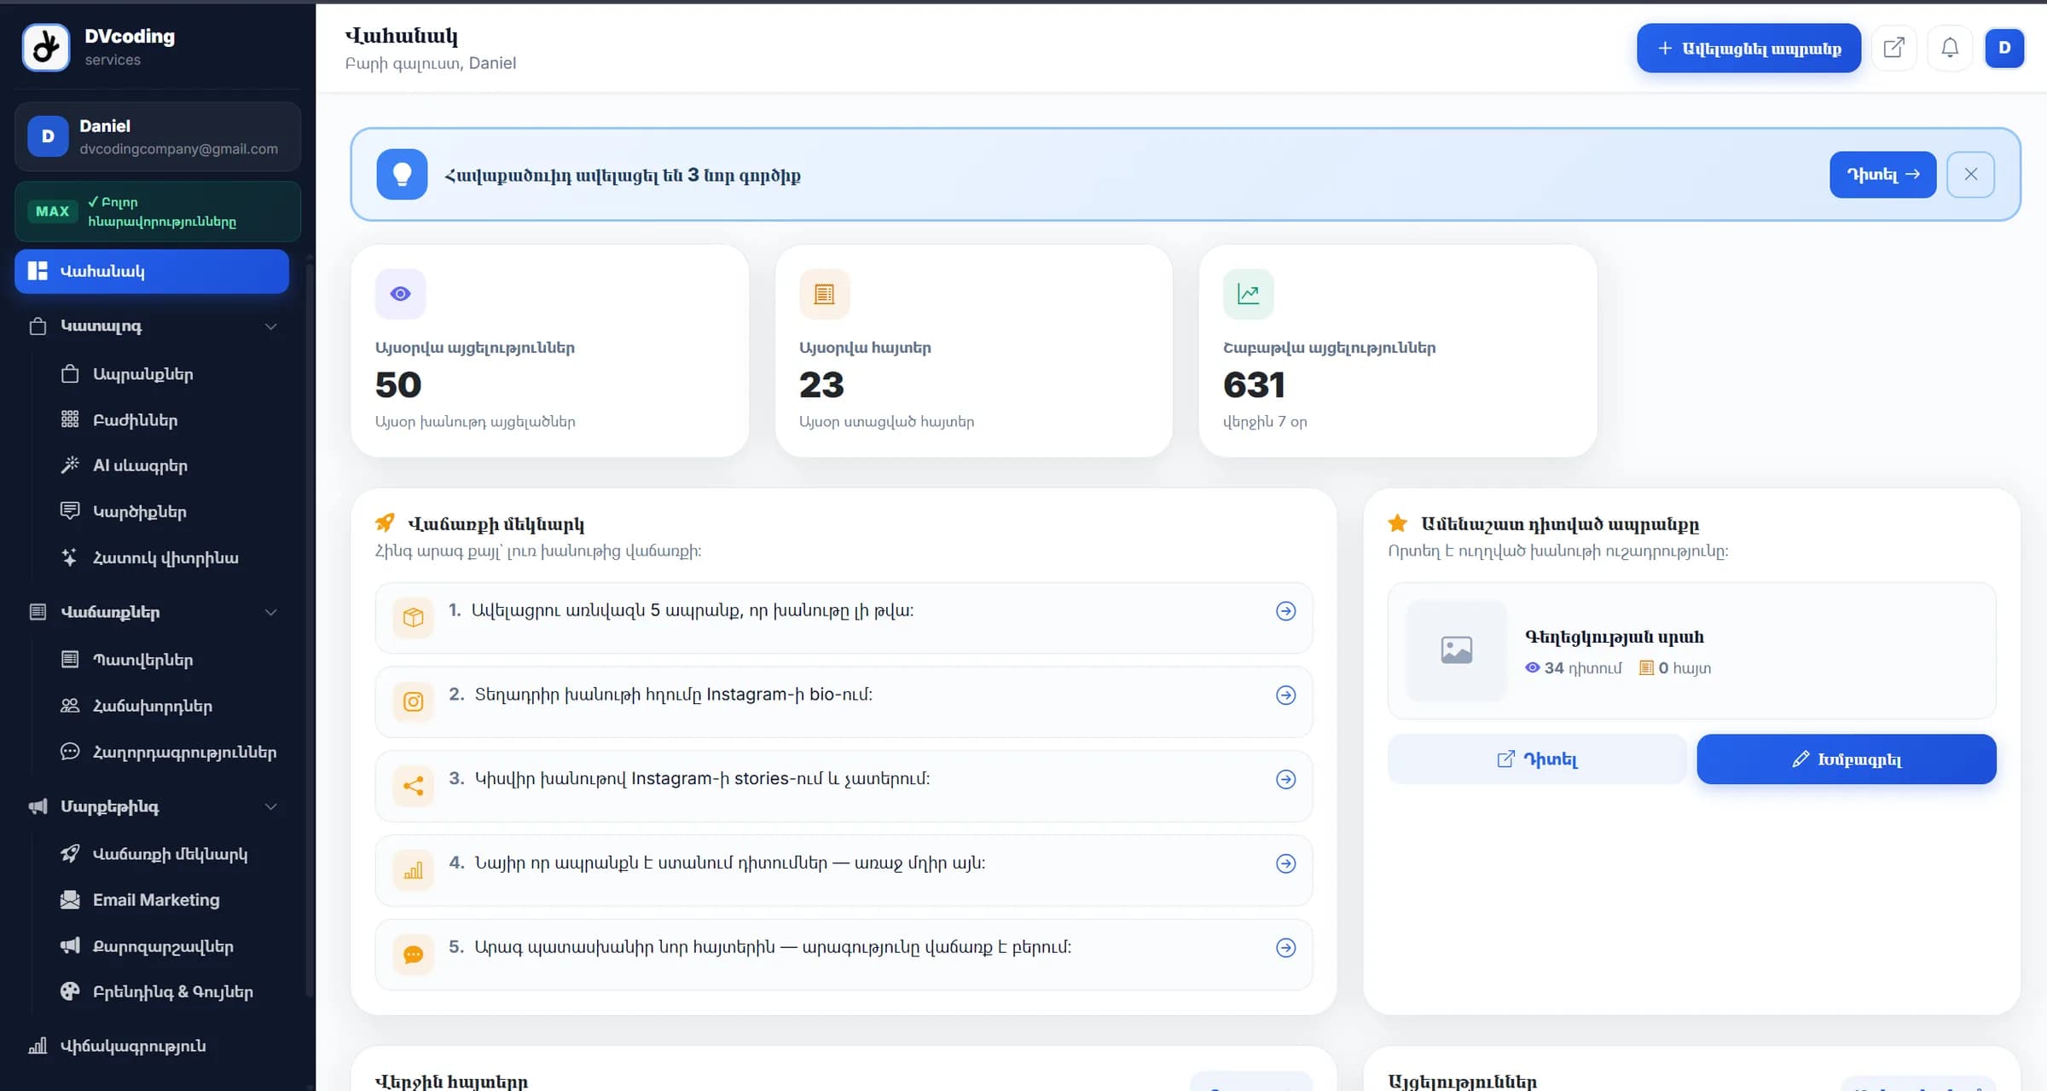2047x1091 pixels.
Task: Click Դիտել button in banner
Action: (x=1882, y=175)
